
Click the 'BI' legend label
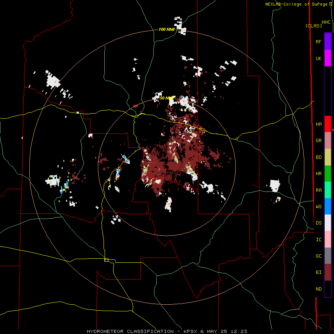coord(318,272)
